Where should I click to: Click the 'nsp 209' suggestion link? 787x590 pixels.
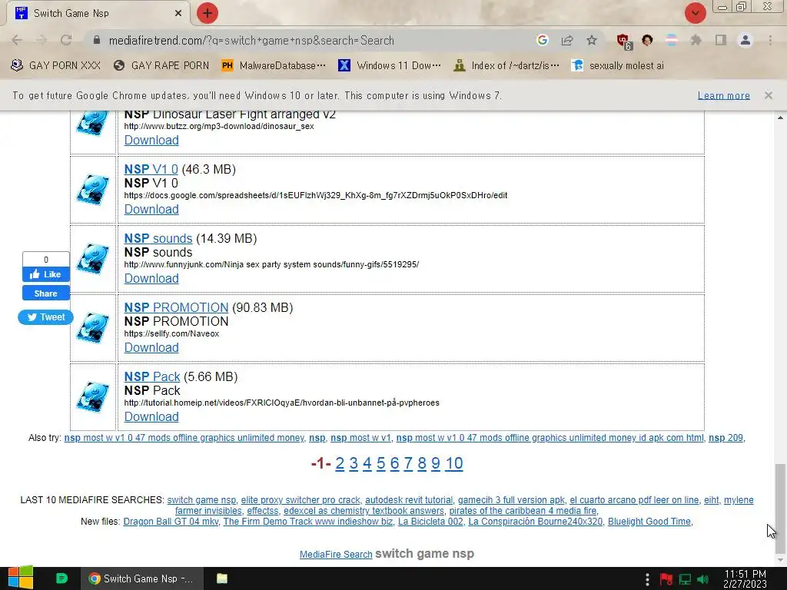click(x=726, y=437)
